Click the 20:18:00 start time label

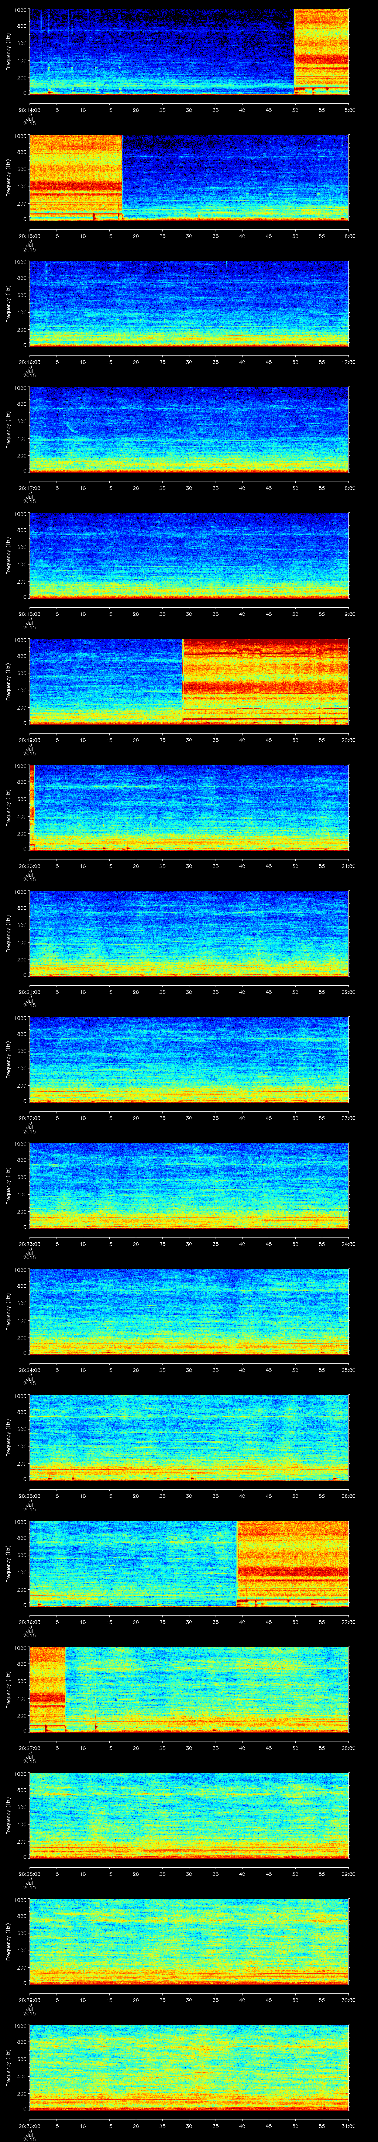29,614
